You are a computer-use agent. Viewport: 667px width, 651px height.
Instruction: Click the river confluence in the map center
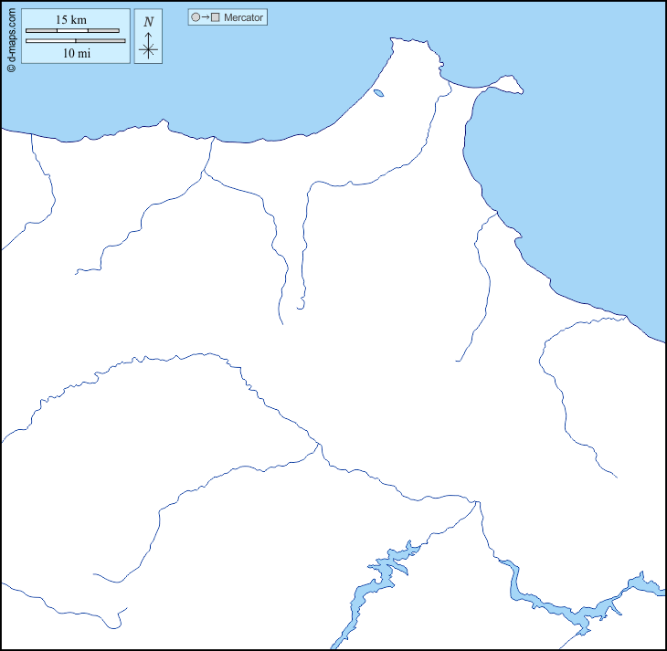tap(318, 444)
